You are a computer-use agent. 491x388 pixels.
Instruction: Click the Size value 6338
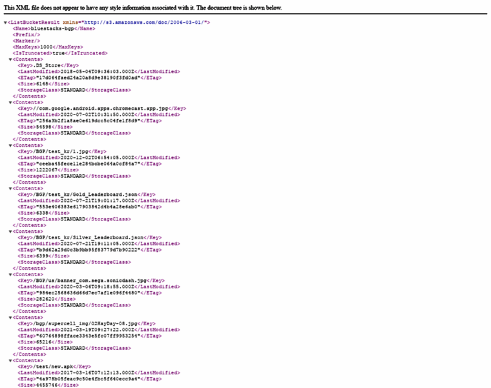pyautogui.click(x=42, y=213)
